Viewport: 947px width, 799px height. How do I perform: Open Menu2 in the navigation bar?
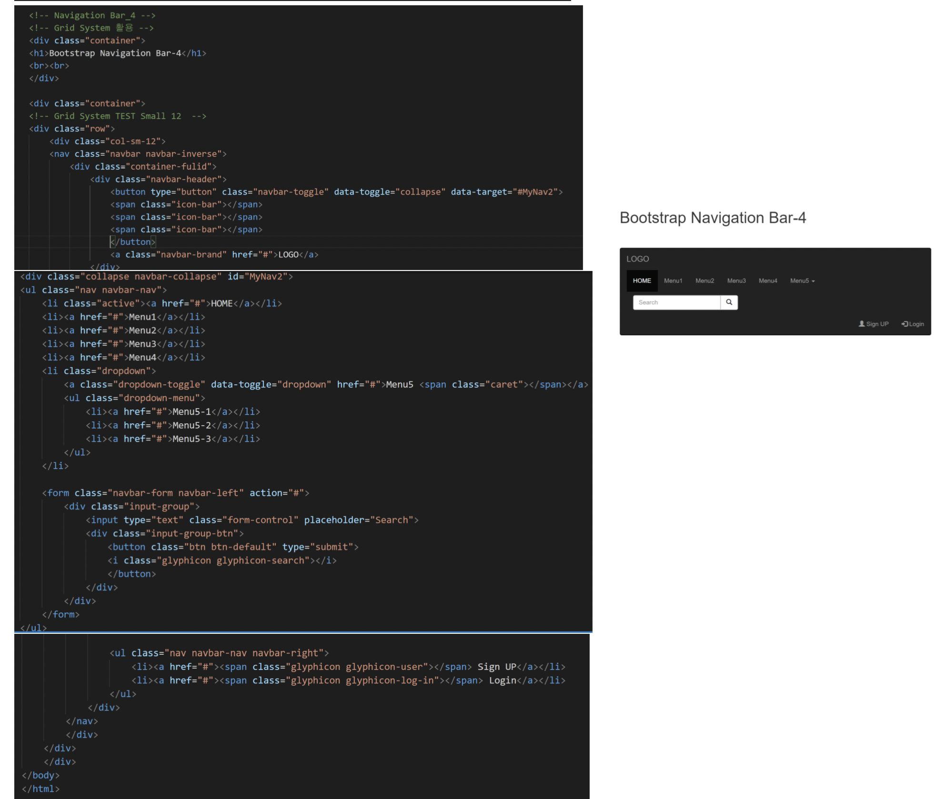pos(705,281)
